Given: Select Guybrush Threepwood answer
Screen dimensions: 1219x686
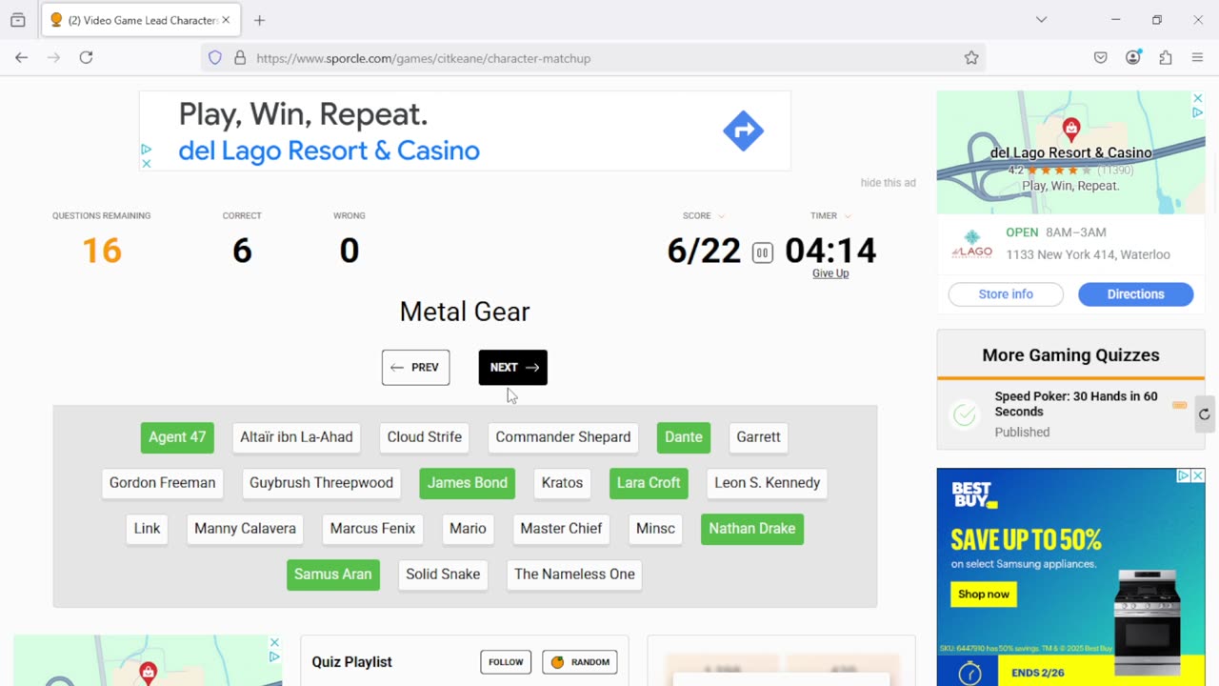Looking at the screenshot, I should (x=321, y=483).
